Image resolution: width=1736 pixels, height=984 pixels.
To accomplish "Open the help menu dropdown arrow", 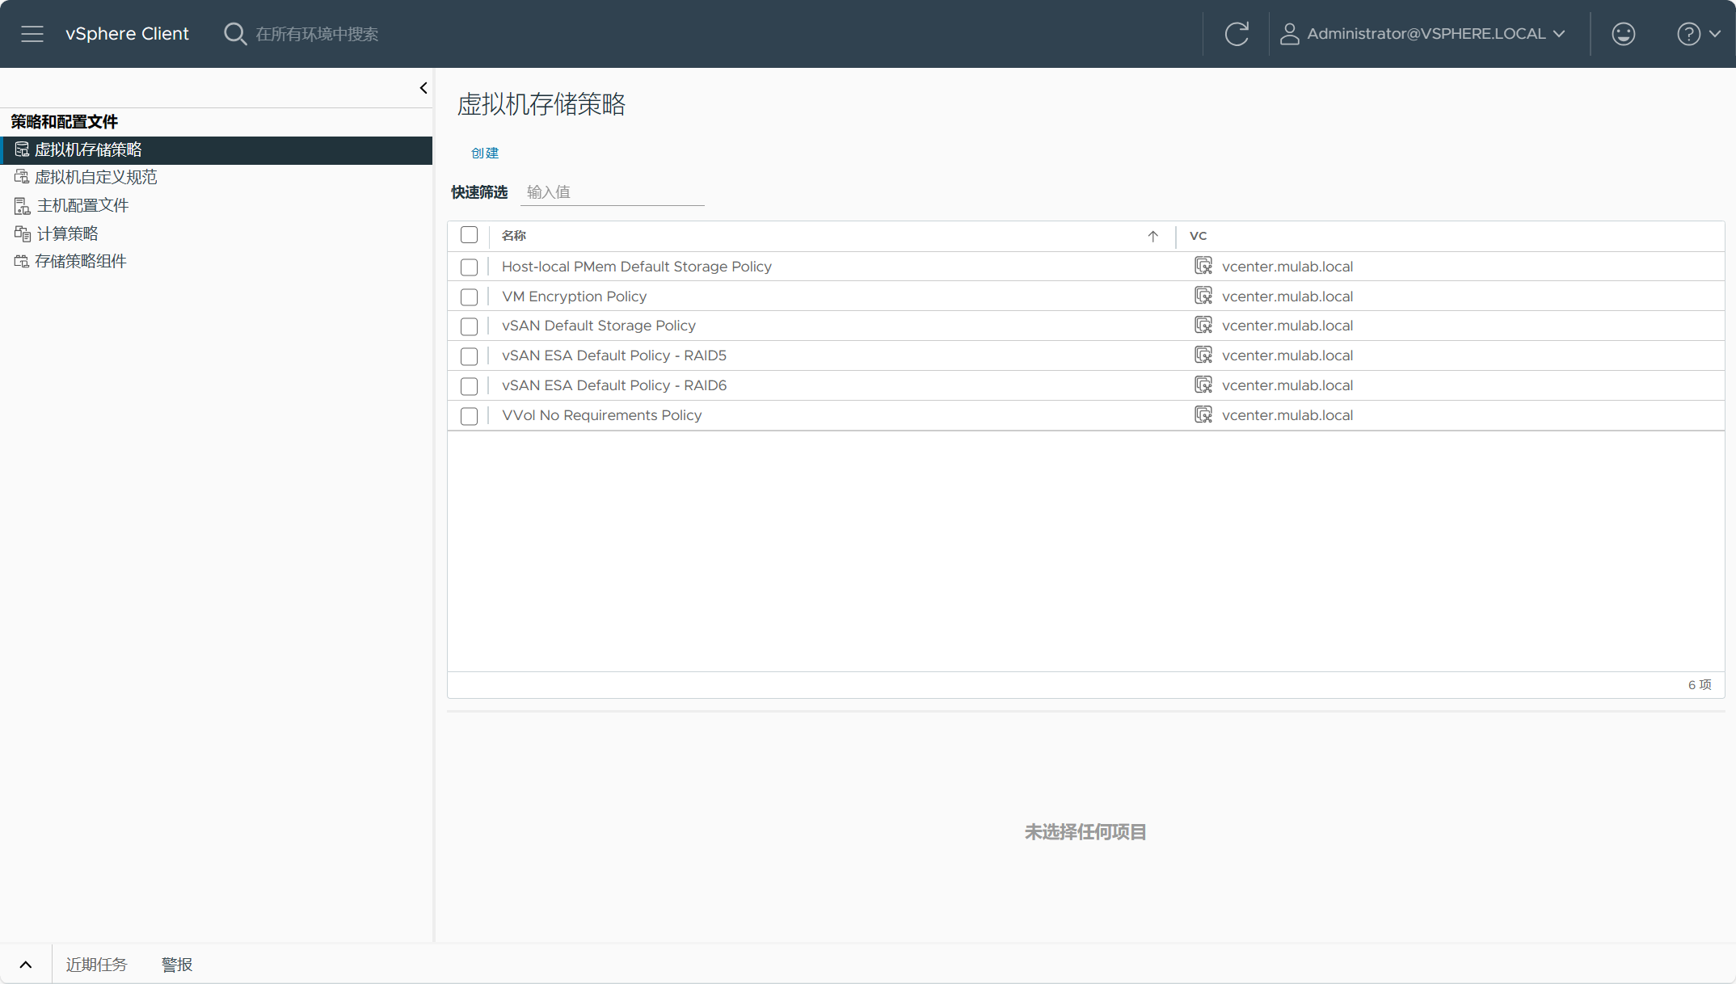I will 1715,34.
